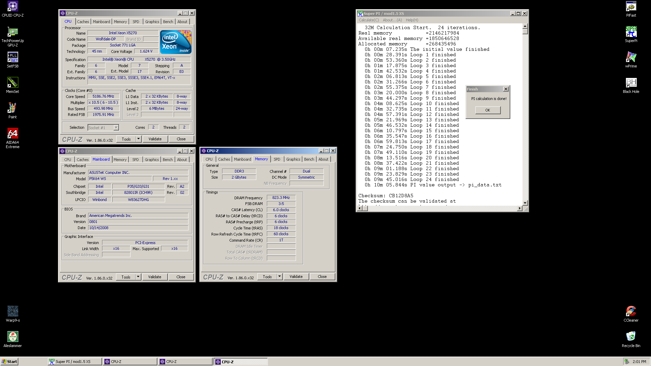
Task: Click the BIOS Date 10/14/2008 field
Action: click(x=138, y=228)
